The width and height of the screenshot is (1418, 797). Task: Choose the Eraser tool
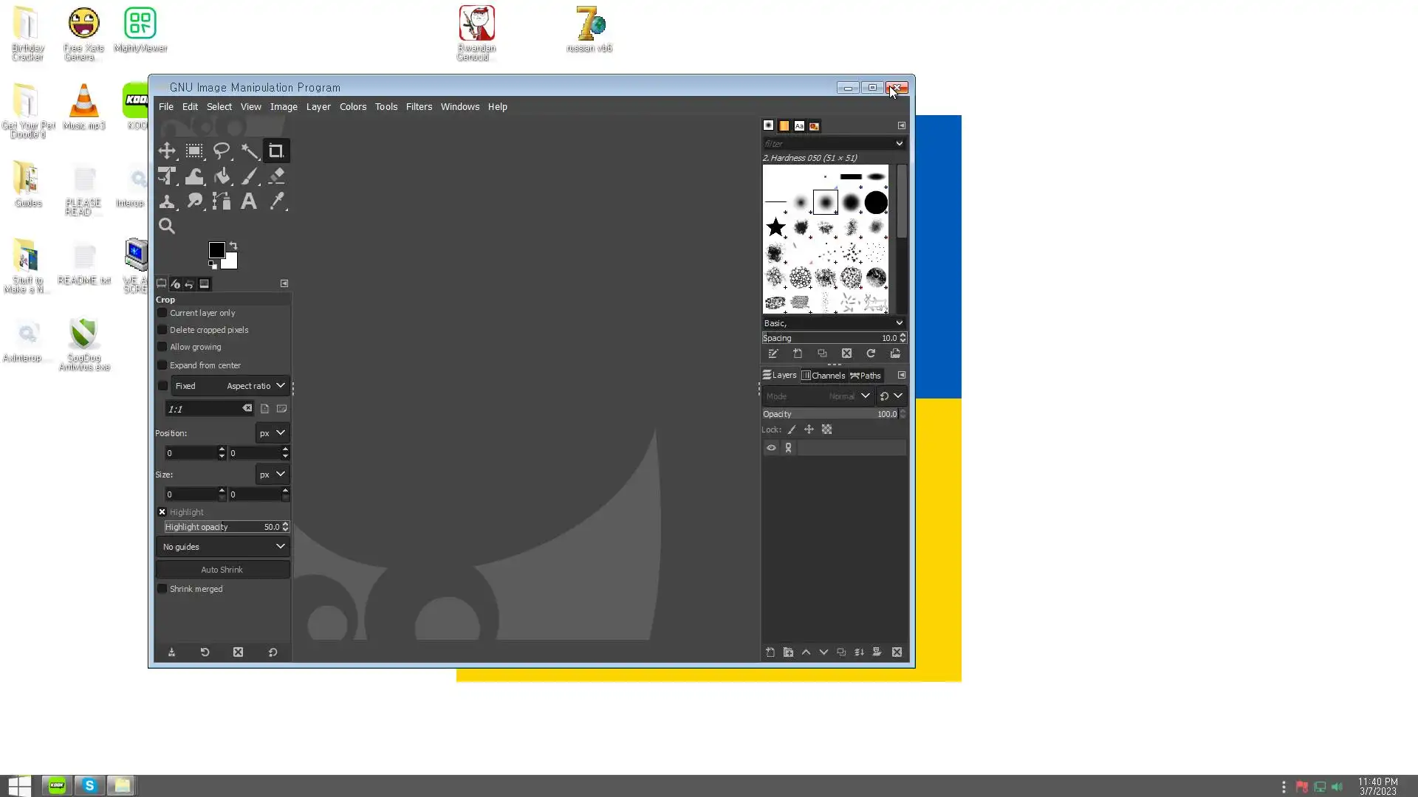pyautogui.click(x=277, y=176)
